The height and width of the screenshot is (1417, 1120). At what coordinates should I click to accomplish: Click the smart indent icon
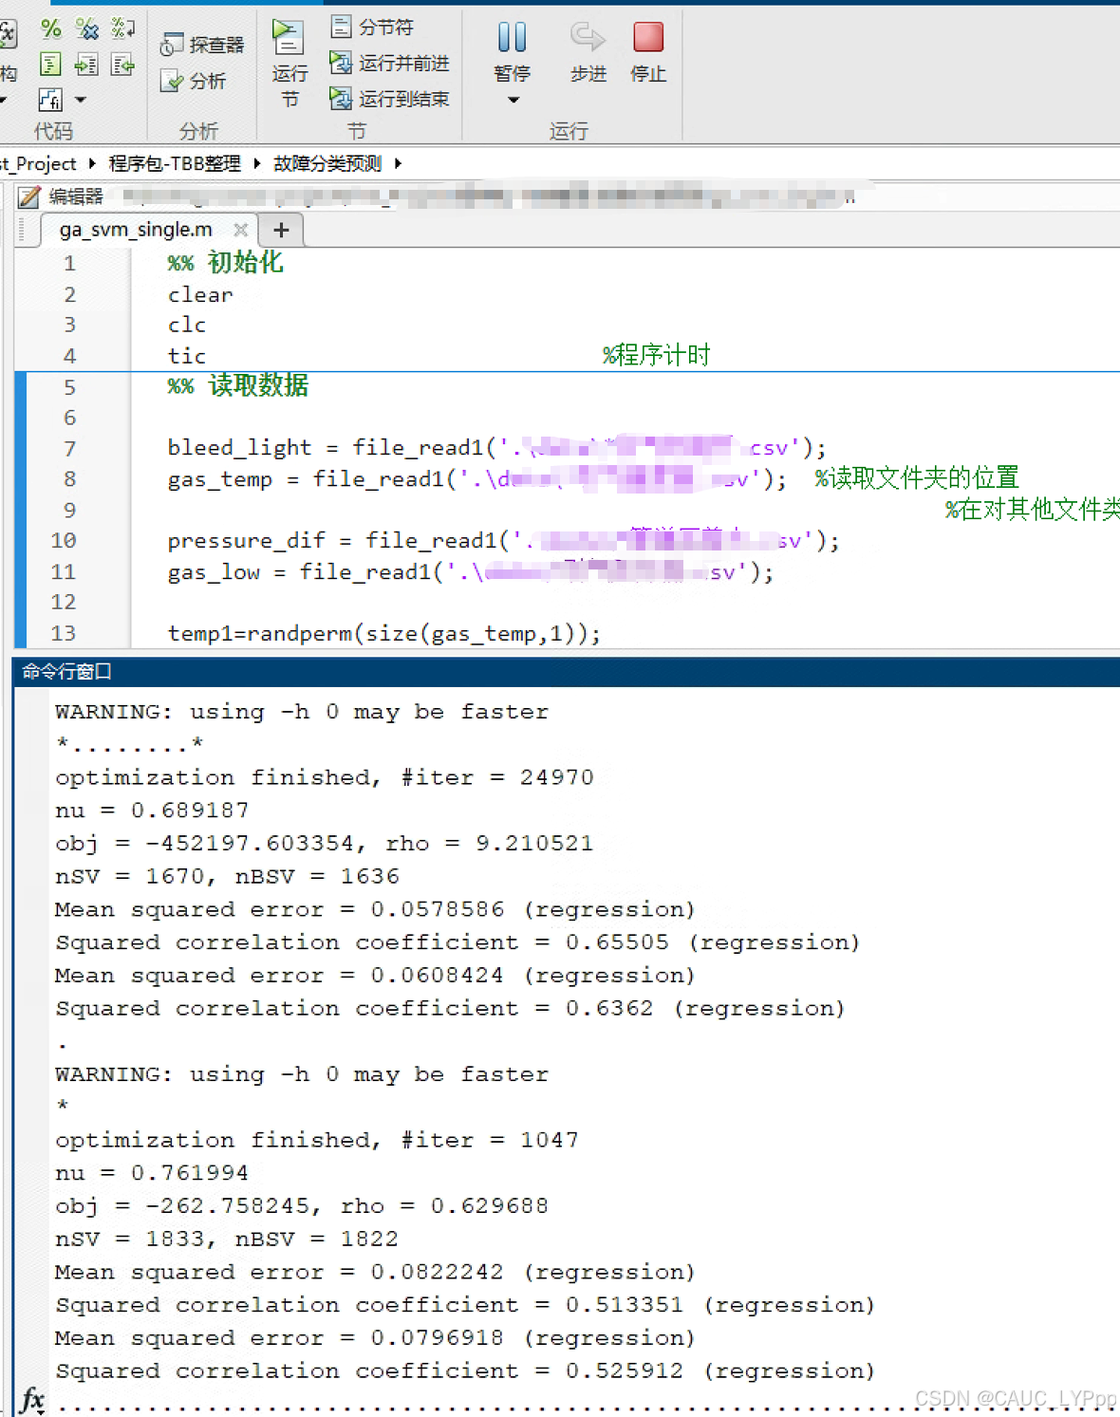coord(51,65)
